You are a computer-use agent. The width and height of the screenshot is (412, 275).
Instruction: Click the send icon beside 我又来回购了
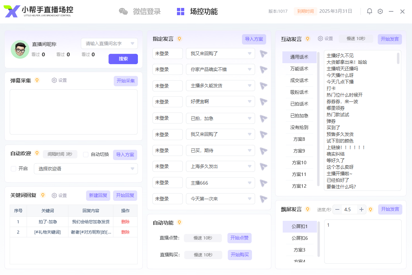coord(263,53)
